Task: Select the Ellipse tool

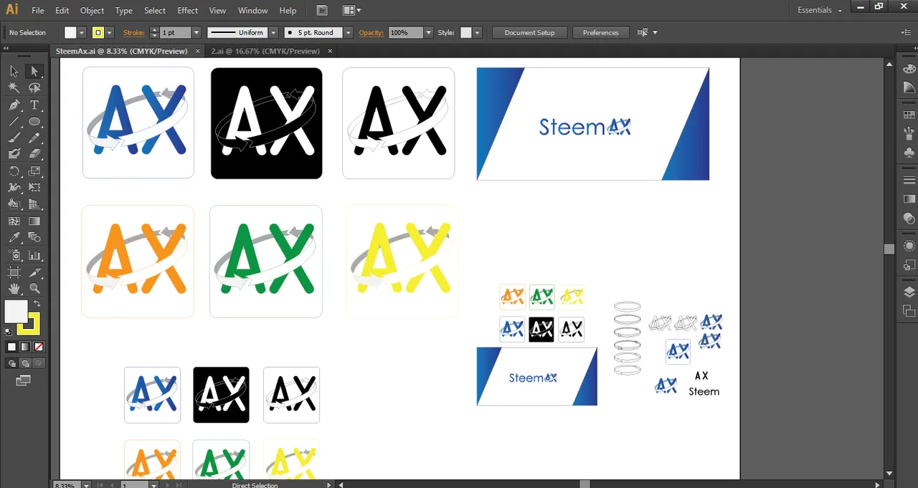Action: point(34,121)
